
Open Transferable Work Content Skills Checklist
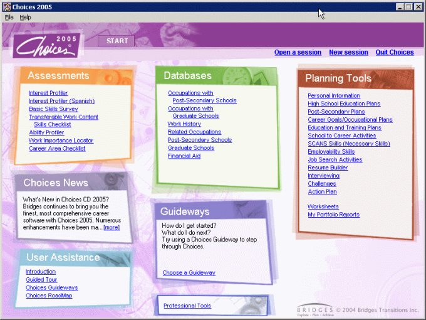[x=63, y=121]
